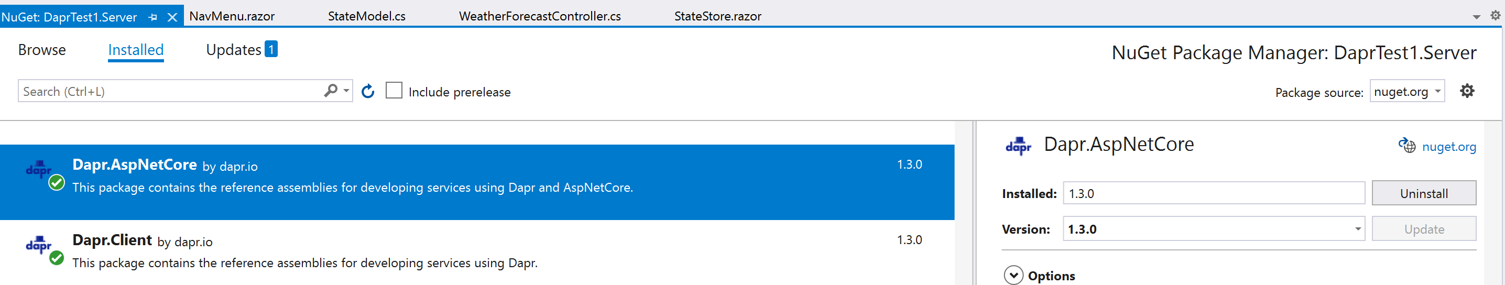1505x285 pixels.
Task: Select the Dapr.Client package row
Action: click(x=477, y=251)
